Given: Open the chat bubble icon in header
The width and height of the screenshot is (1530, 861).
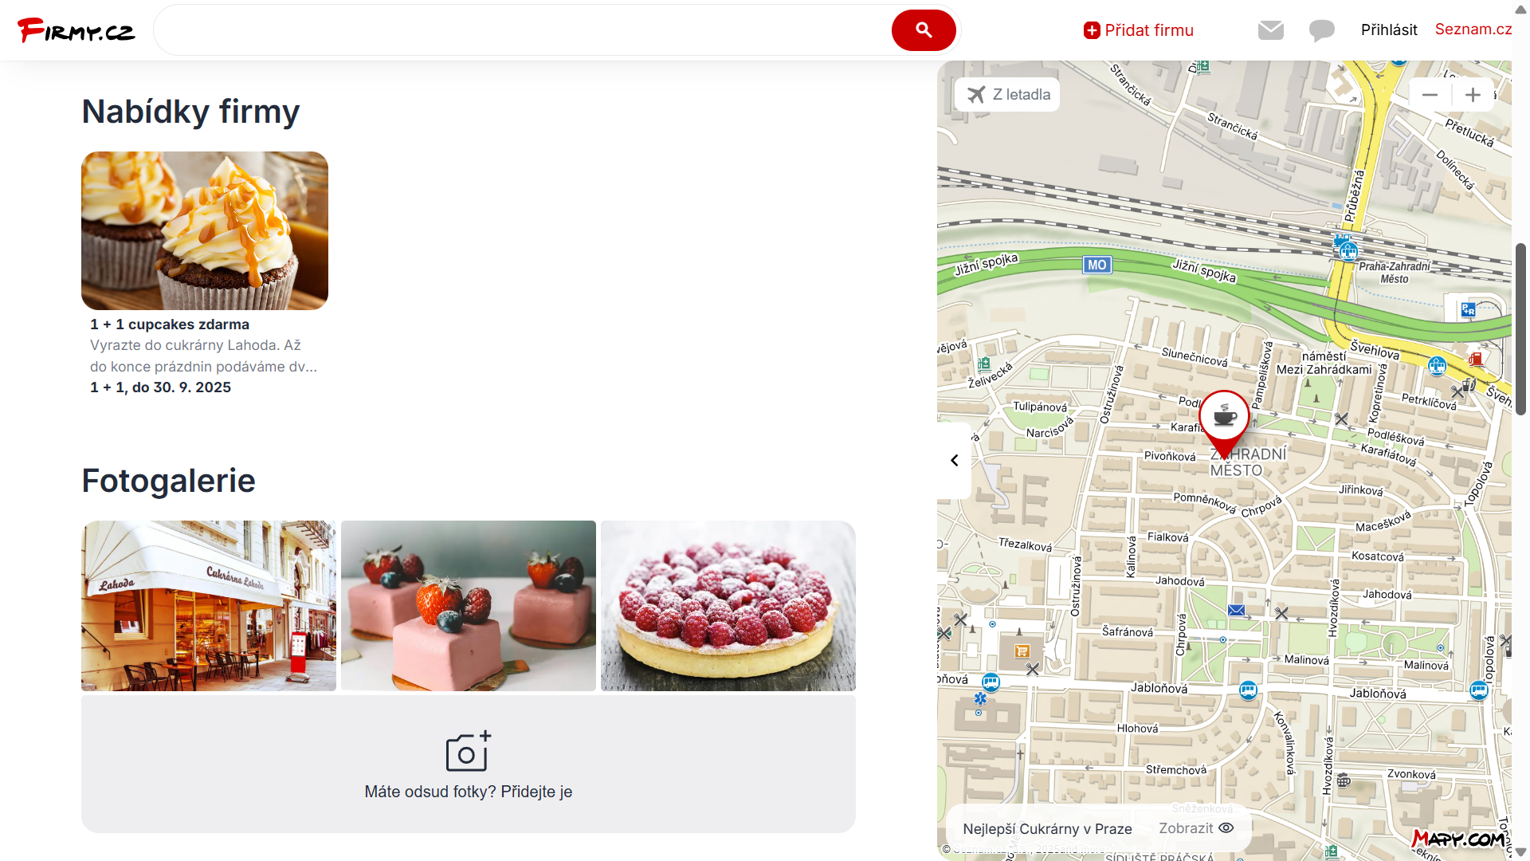Looking at the screenshot, I should click(x=1321, y=30).
